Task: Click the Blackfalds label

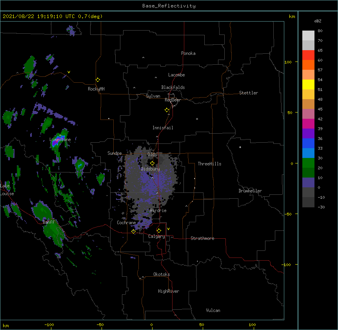Action: pyautogui.click(x=173, y=87)
